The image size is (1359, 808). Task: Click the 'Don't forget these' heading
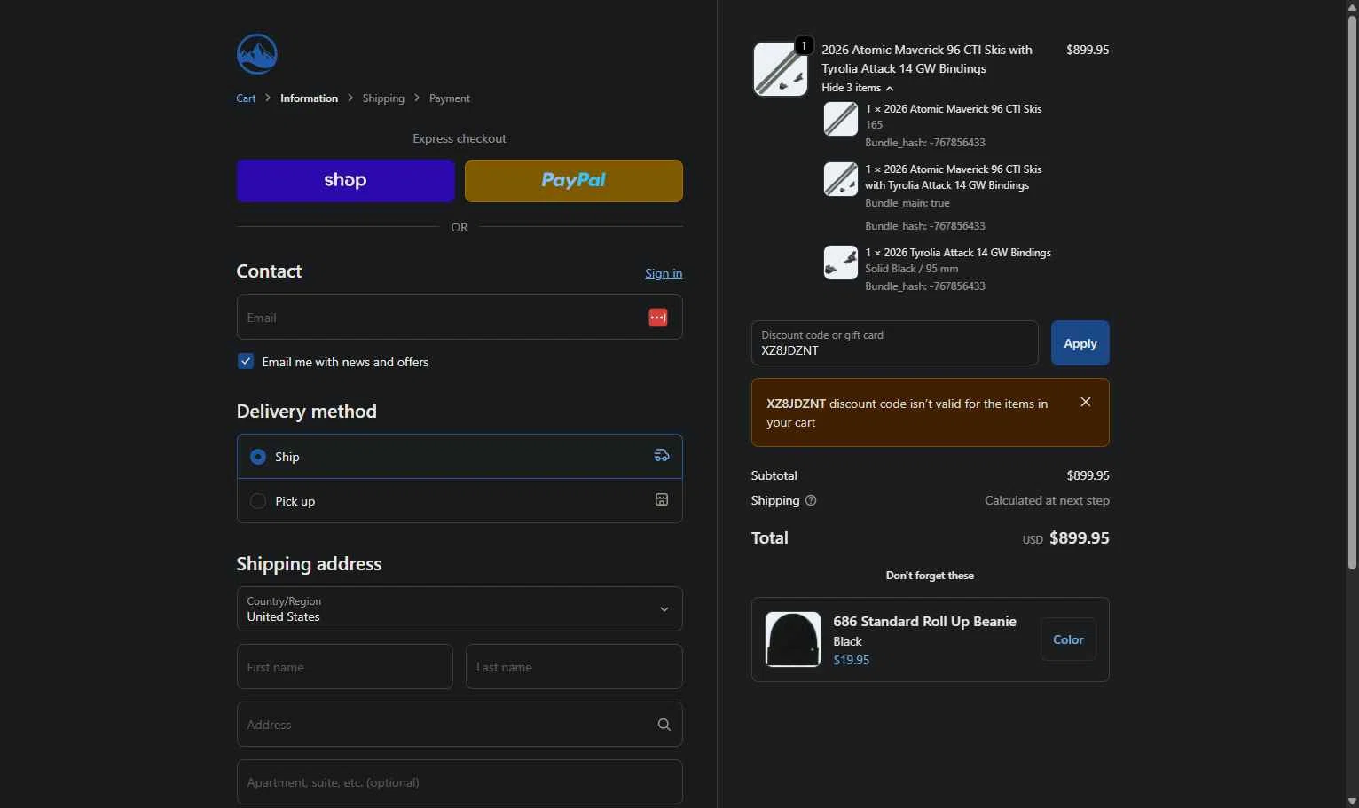pos(930,576)
